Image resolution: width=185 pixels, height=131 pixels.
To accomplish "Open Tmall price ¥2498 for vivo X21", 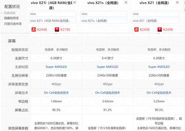I will [x=168, y=30].
